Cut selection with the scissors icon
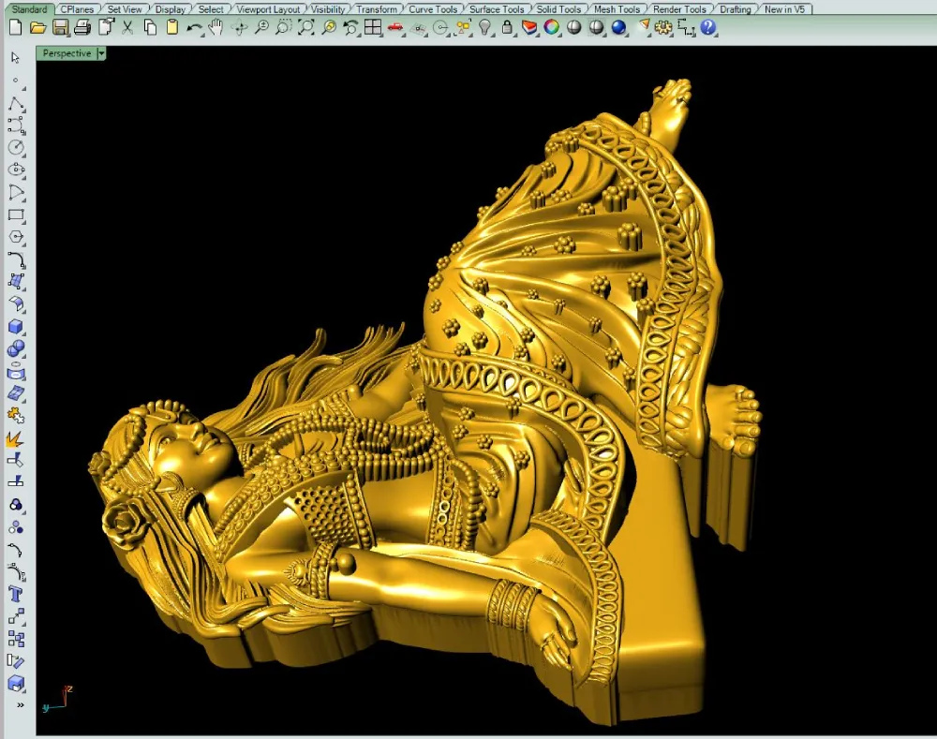This screenshot has height=739, width=937. (x=127, y=27)
